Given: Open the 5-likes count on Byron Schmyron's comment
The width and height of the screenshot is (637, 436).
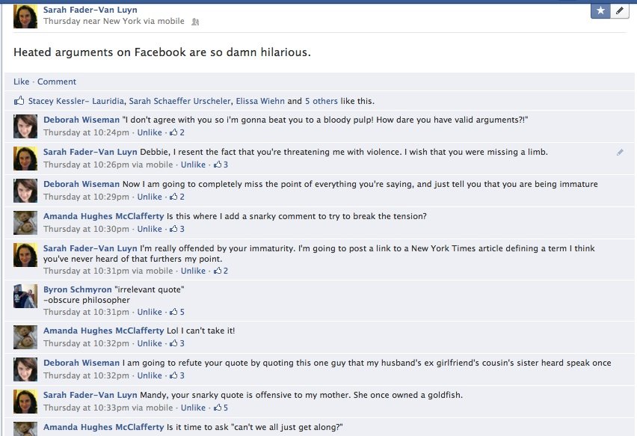Looking at the screenshot, I should pos(177,312).
